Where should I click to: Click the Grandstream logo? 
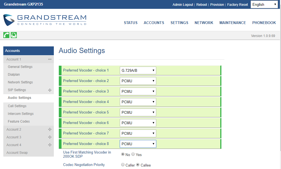(x=45, y=20)
